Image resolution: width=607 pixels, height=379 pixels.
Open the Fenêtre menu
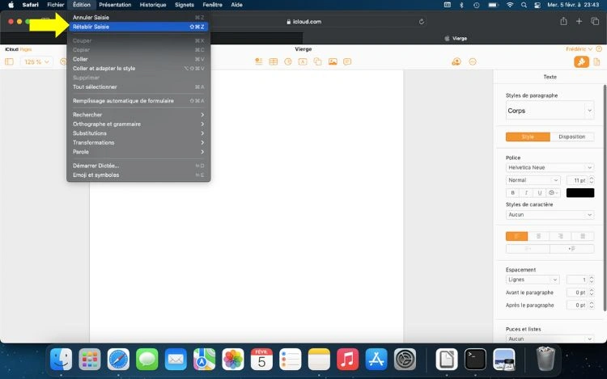212,5
